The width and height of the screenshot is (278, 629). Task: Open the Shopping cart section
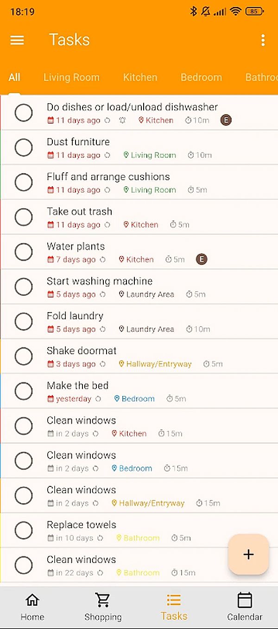103,607
